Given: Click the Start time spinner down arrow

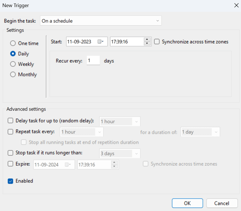Looking at the screenshot, I should (x=147, y=43).
